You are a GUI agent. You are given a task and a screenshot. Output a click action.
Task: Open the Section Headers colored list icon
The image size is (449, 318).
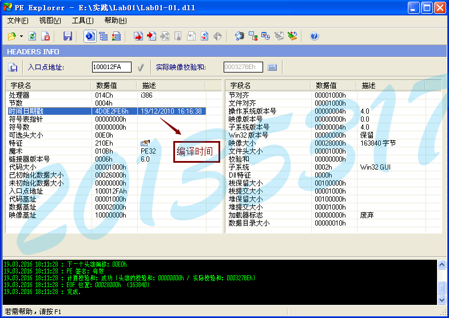pyautogui.click(x=116, y=37)
